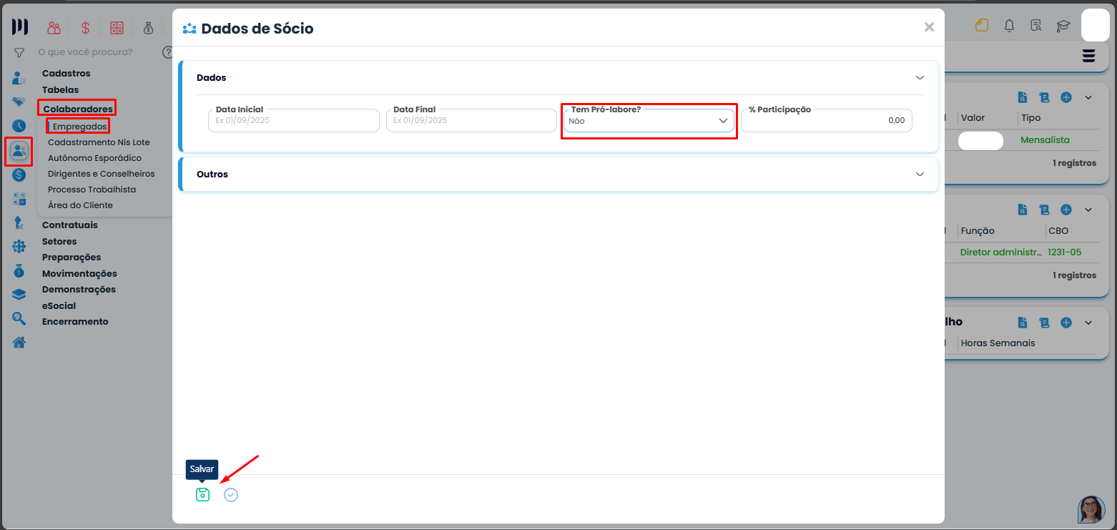Close the Dados de Sócio dialog
Image resolution: width=1117 pixels, height=530 pixels.
tap(929, 27)
